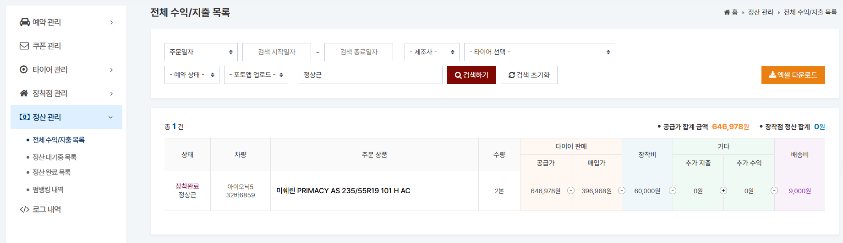This screenshot has width=843, height=243.
Task: Click the plus circle icon between 추가 지출 and 추가 수익
Action: click(x=723, y=190)
